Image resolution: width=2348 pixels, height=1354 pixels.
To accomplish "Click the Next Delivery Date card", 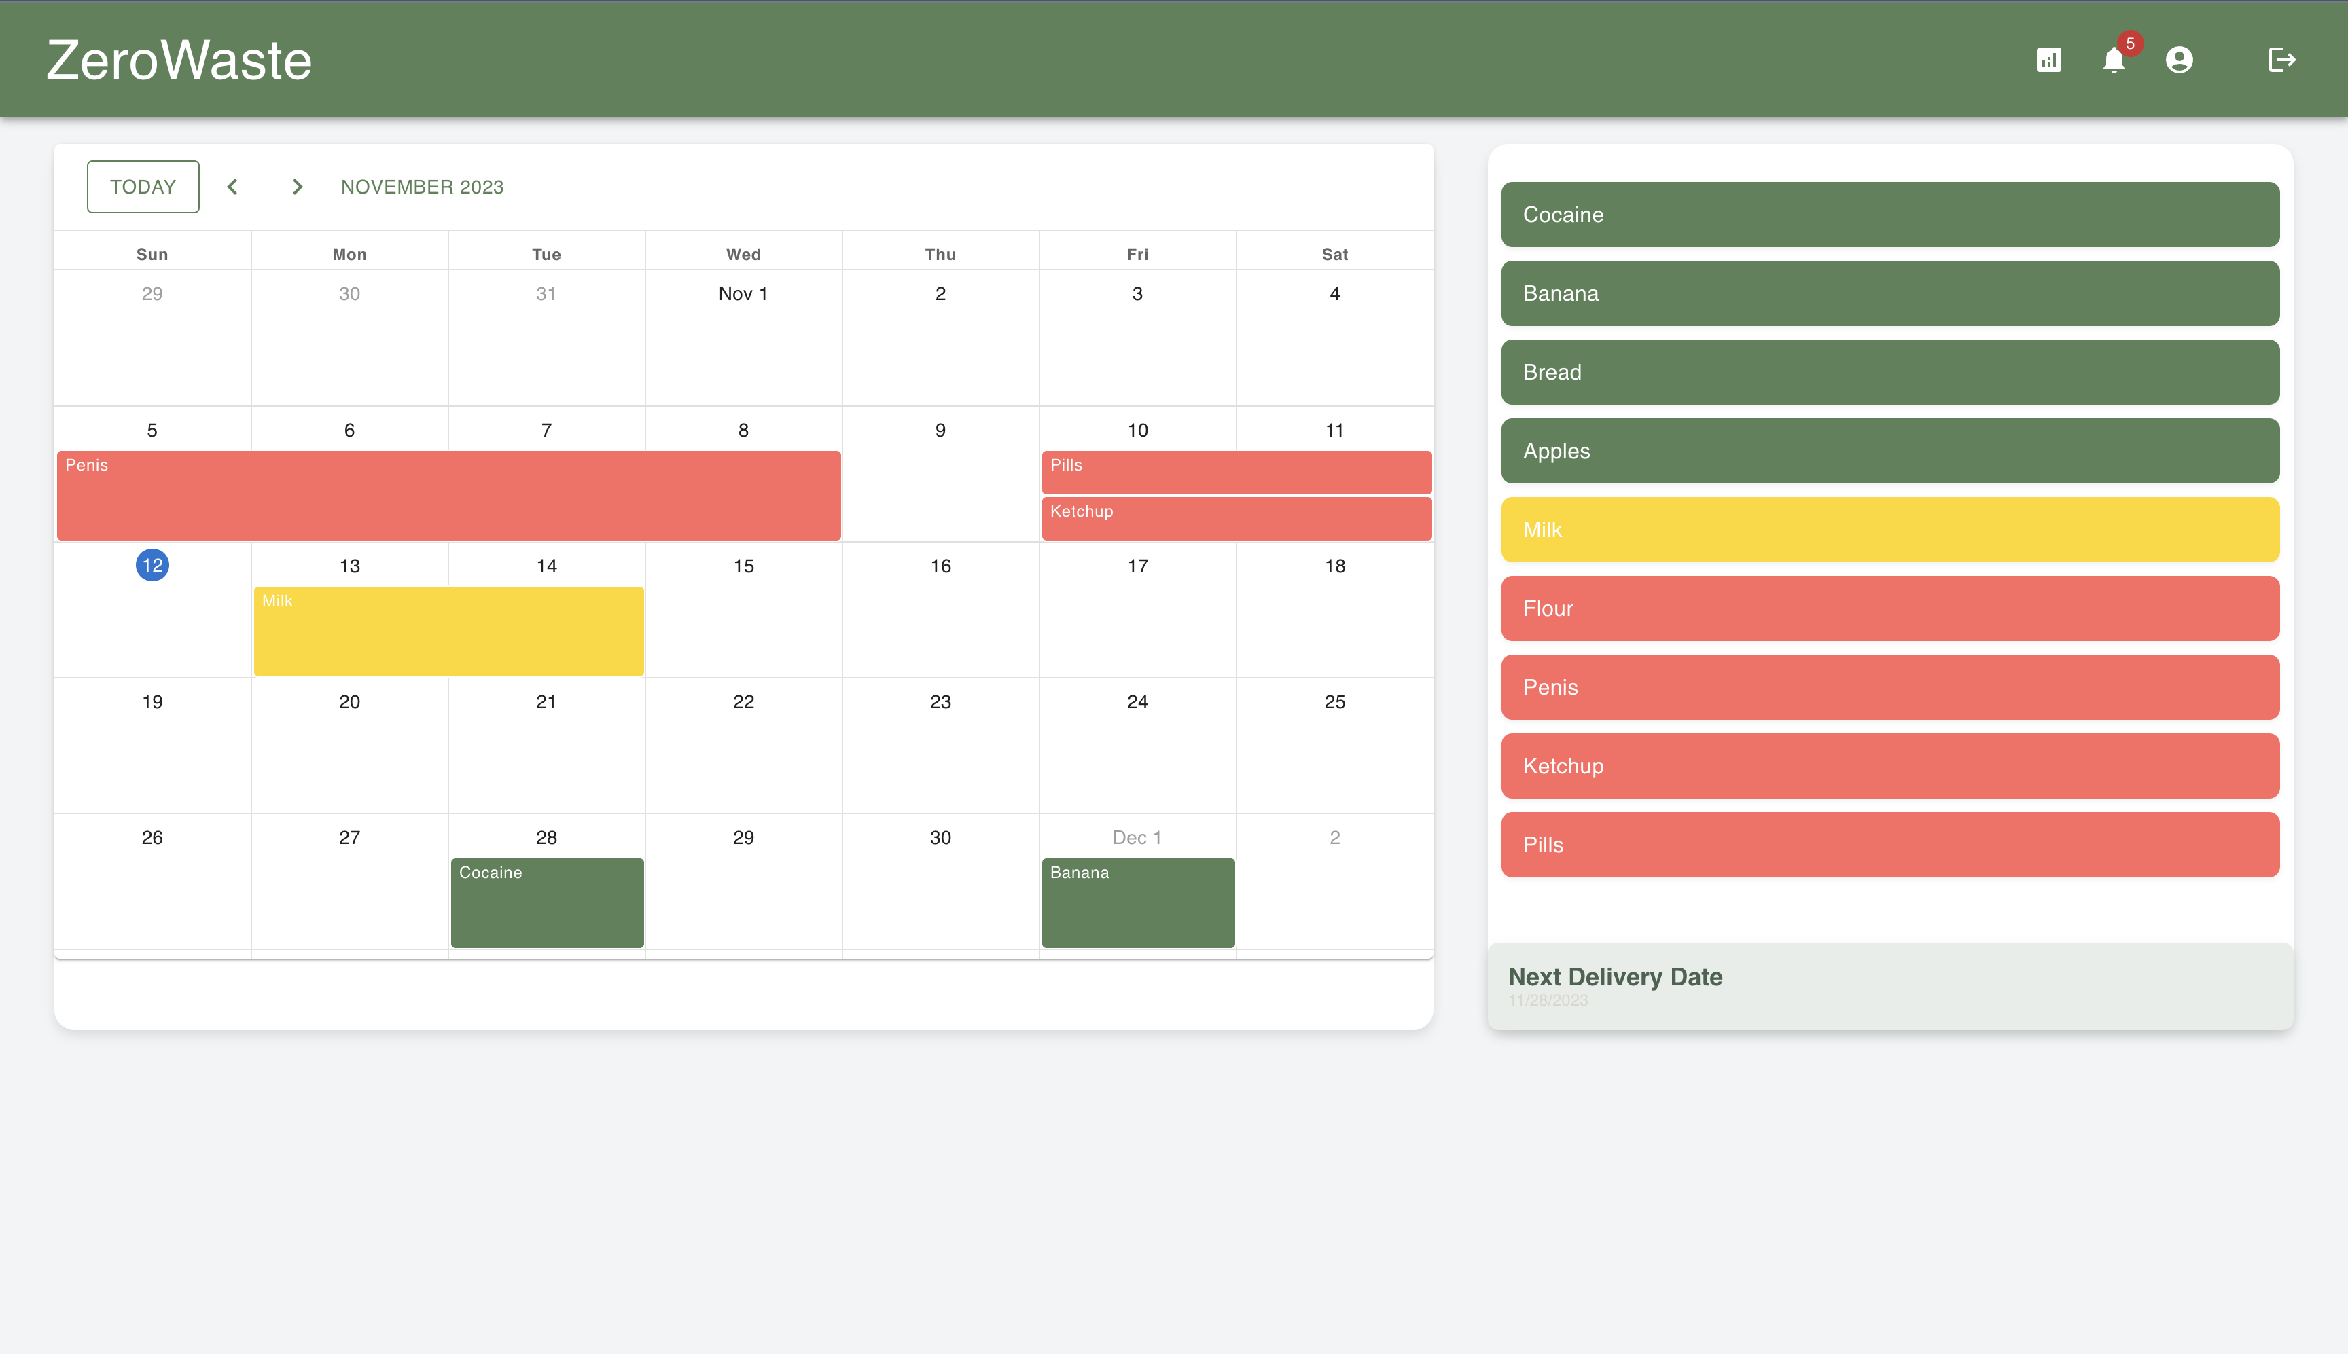I will pyautogui.click(x=1889, y=986).
